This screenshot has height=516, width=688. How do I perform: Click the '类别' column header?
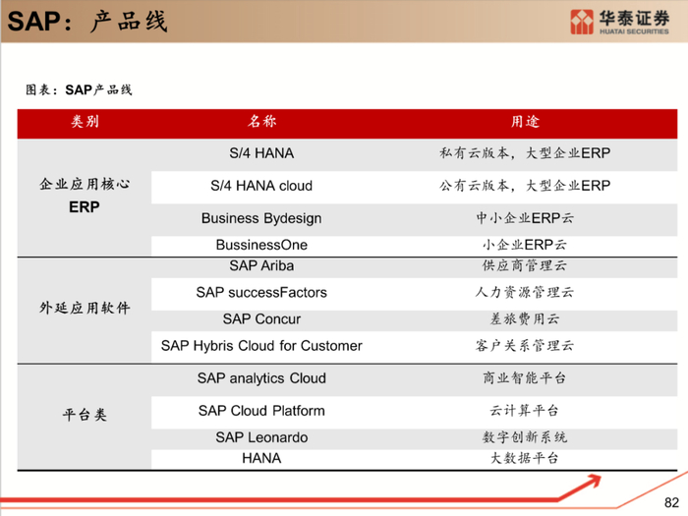tap(85, 122)
